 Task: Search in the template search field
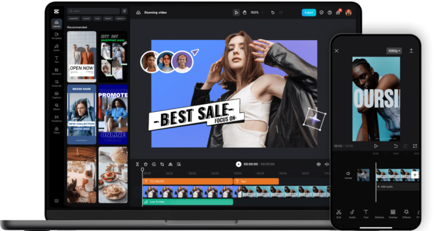tap(93, 11)
